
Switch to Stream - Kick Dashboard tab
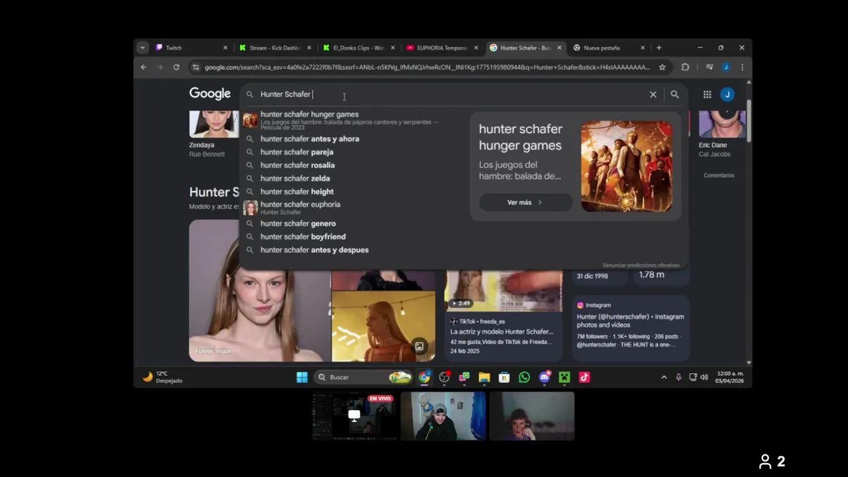click(275, 48)
